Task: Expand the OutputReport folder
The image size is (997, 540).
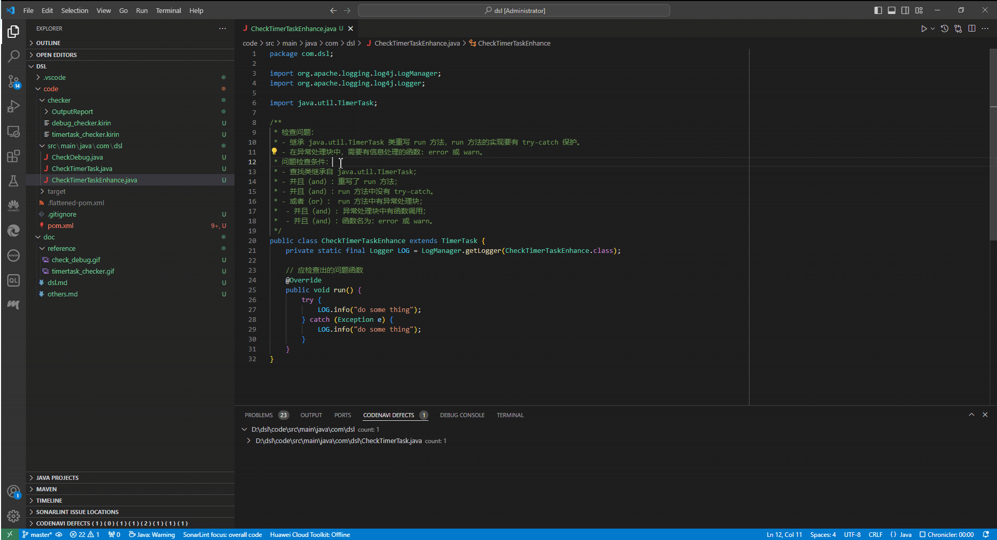Action: point(72,111)
